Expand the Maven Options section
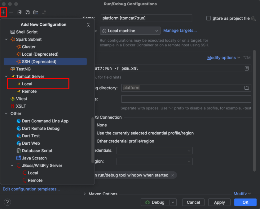 (85, 194)
